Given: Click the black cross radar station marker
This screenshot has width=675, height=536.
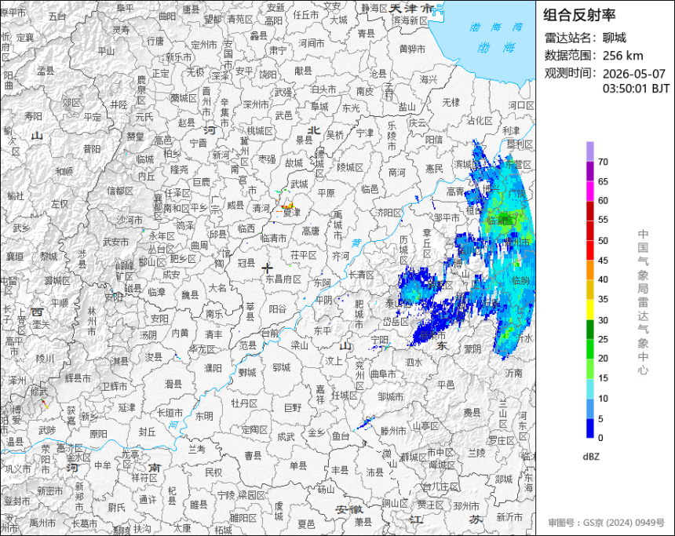Looking at the screenshot, I should (x=268, y=268).
